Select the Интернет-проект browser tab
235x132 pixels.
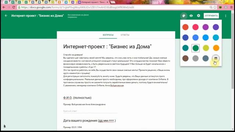pos(93,2)
